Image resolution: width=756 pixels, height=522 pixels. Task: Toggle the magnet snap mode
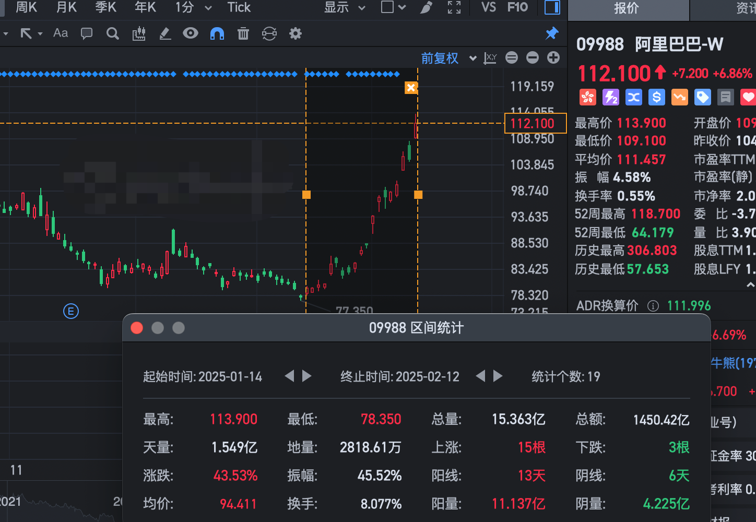coord(217,34)
